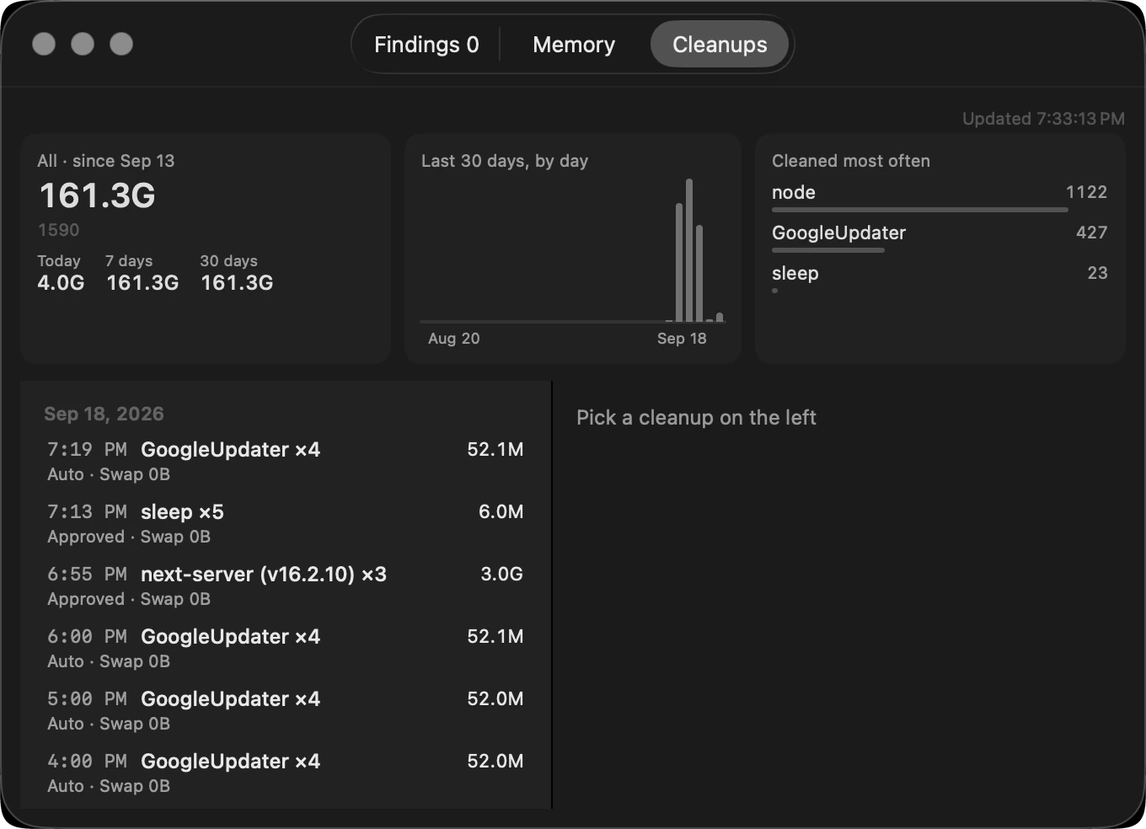Image resolution: width=1146 pixels, height=829 pixels.
Task: Click the "Last 30 days, by day" heading
Action: click(505, 161)
